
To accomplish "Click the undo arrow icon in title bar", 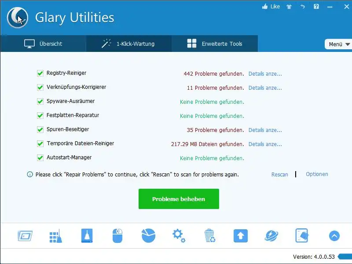I will tap(303, 7).
